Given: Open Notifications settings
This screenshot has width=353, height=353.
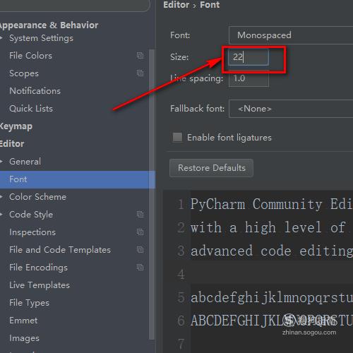Looking at the screenshot, I should (x=35, y=91).
